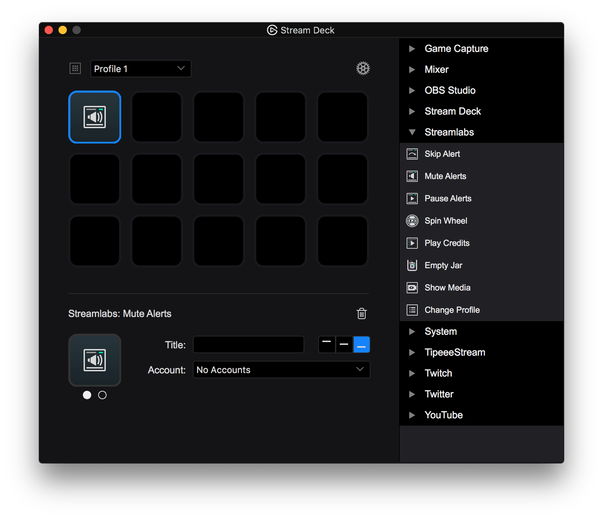603x519 pixels.
Task: Select the Play Credits action icon
Action: point(412,243)
